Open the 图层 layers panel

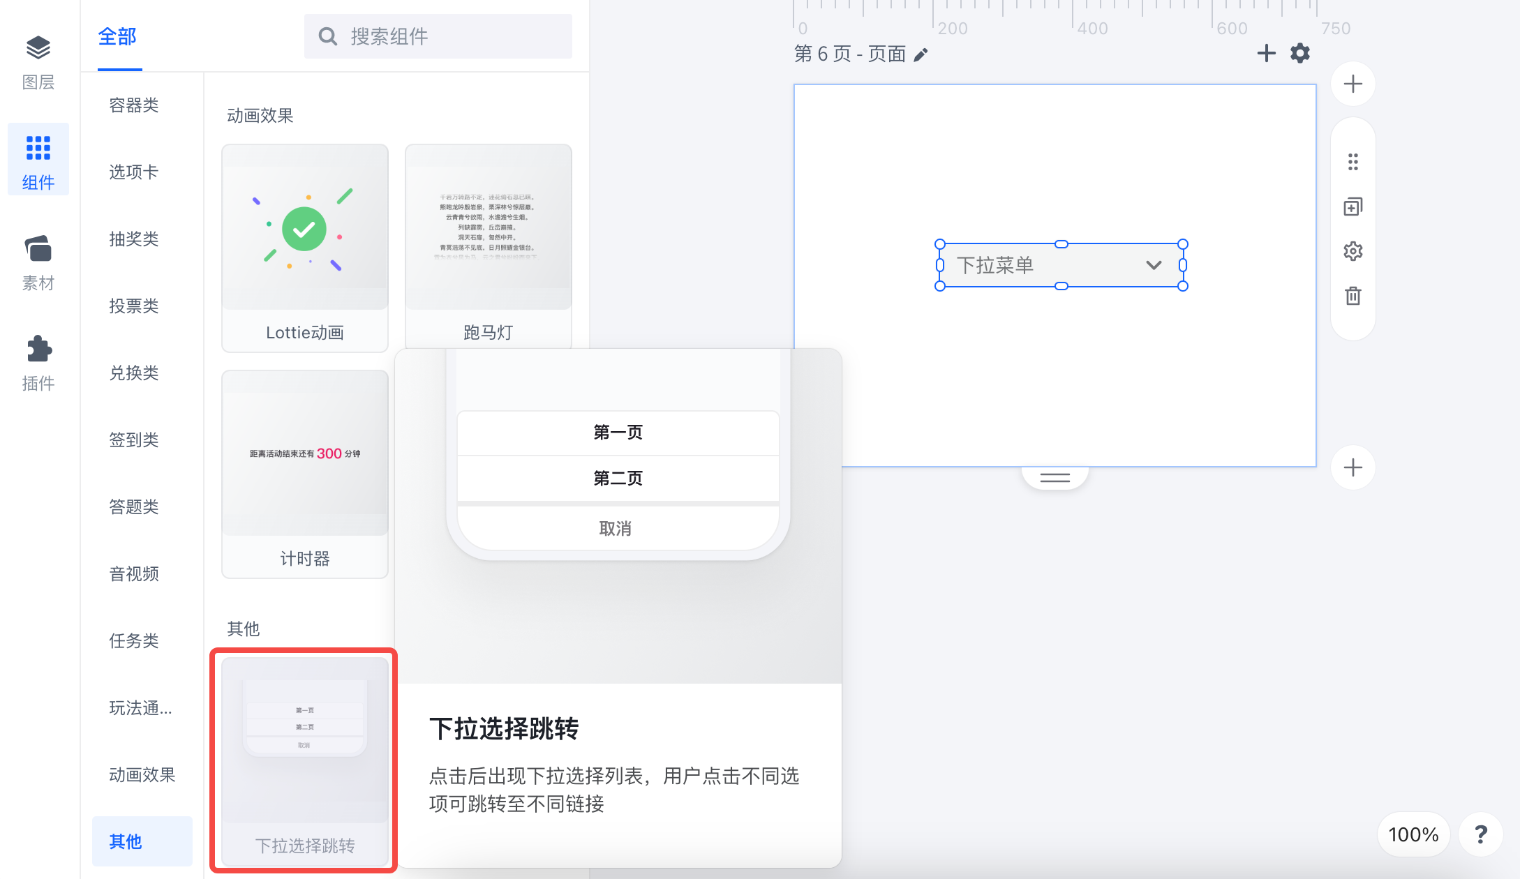coord(38,63)
